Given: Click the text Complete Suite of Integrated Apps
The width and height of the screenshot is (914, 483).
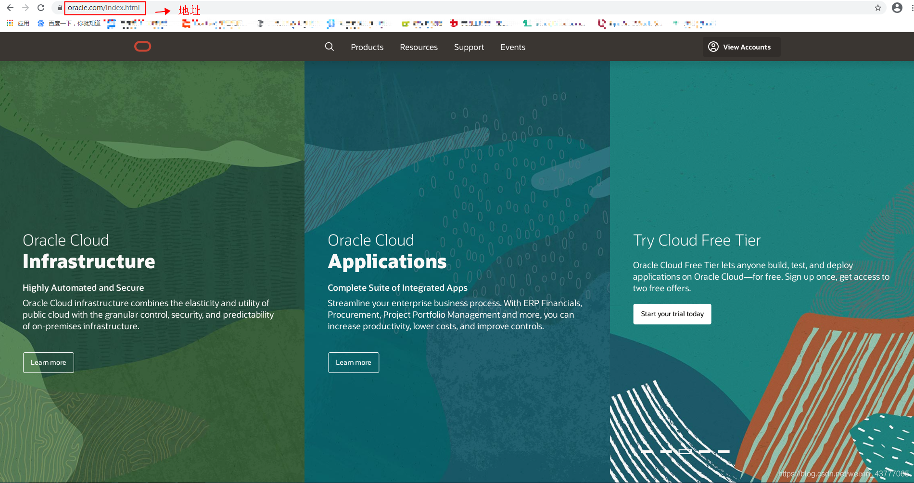Looking at the screenshot, I should [397, 287].
